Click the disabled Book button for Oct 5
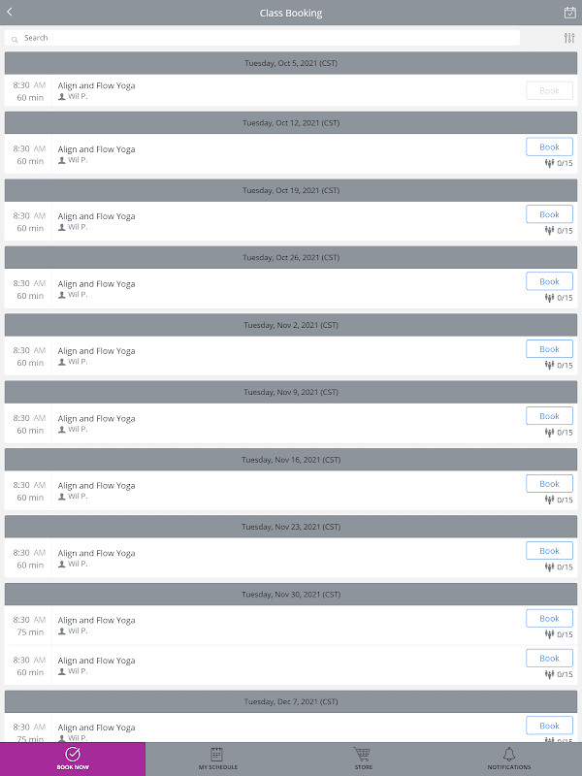The image size is (582, 776). tap(549, 91)
